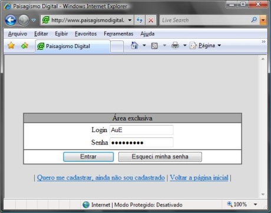Viewport: 271px width, 213px height.
Task: Open a new blank tab
Action: click(117, 46)
